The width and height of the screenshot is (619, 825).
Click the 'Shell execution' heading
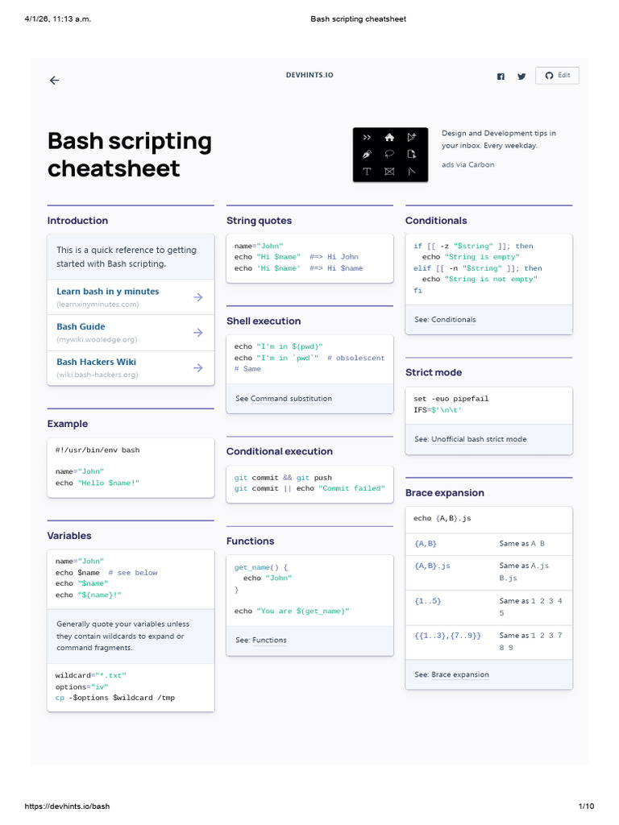click(264, 321)
